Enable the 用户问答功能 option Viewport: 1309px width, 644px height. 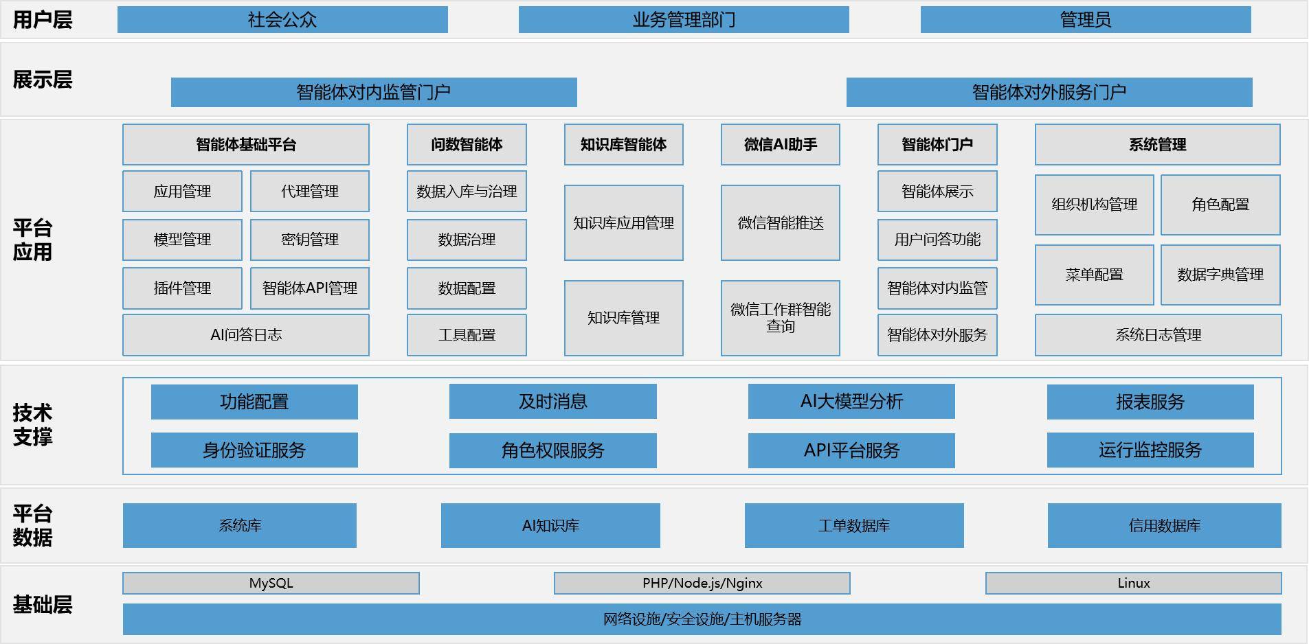pos(937,240)
